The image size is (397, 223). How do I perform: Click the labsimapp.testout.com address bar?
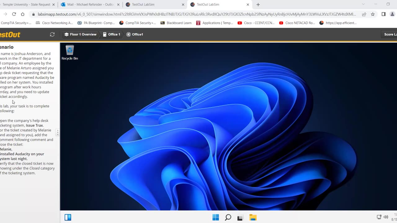(x=197, y=14)
